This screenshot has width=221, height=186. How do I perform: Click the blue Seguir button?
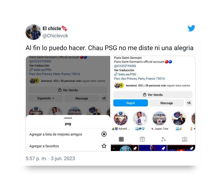point(131,103)
